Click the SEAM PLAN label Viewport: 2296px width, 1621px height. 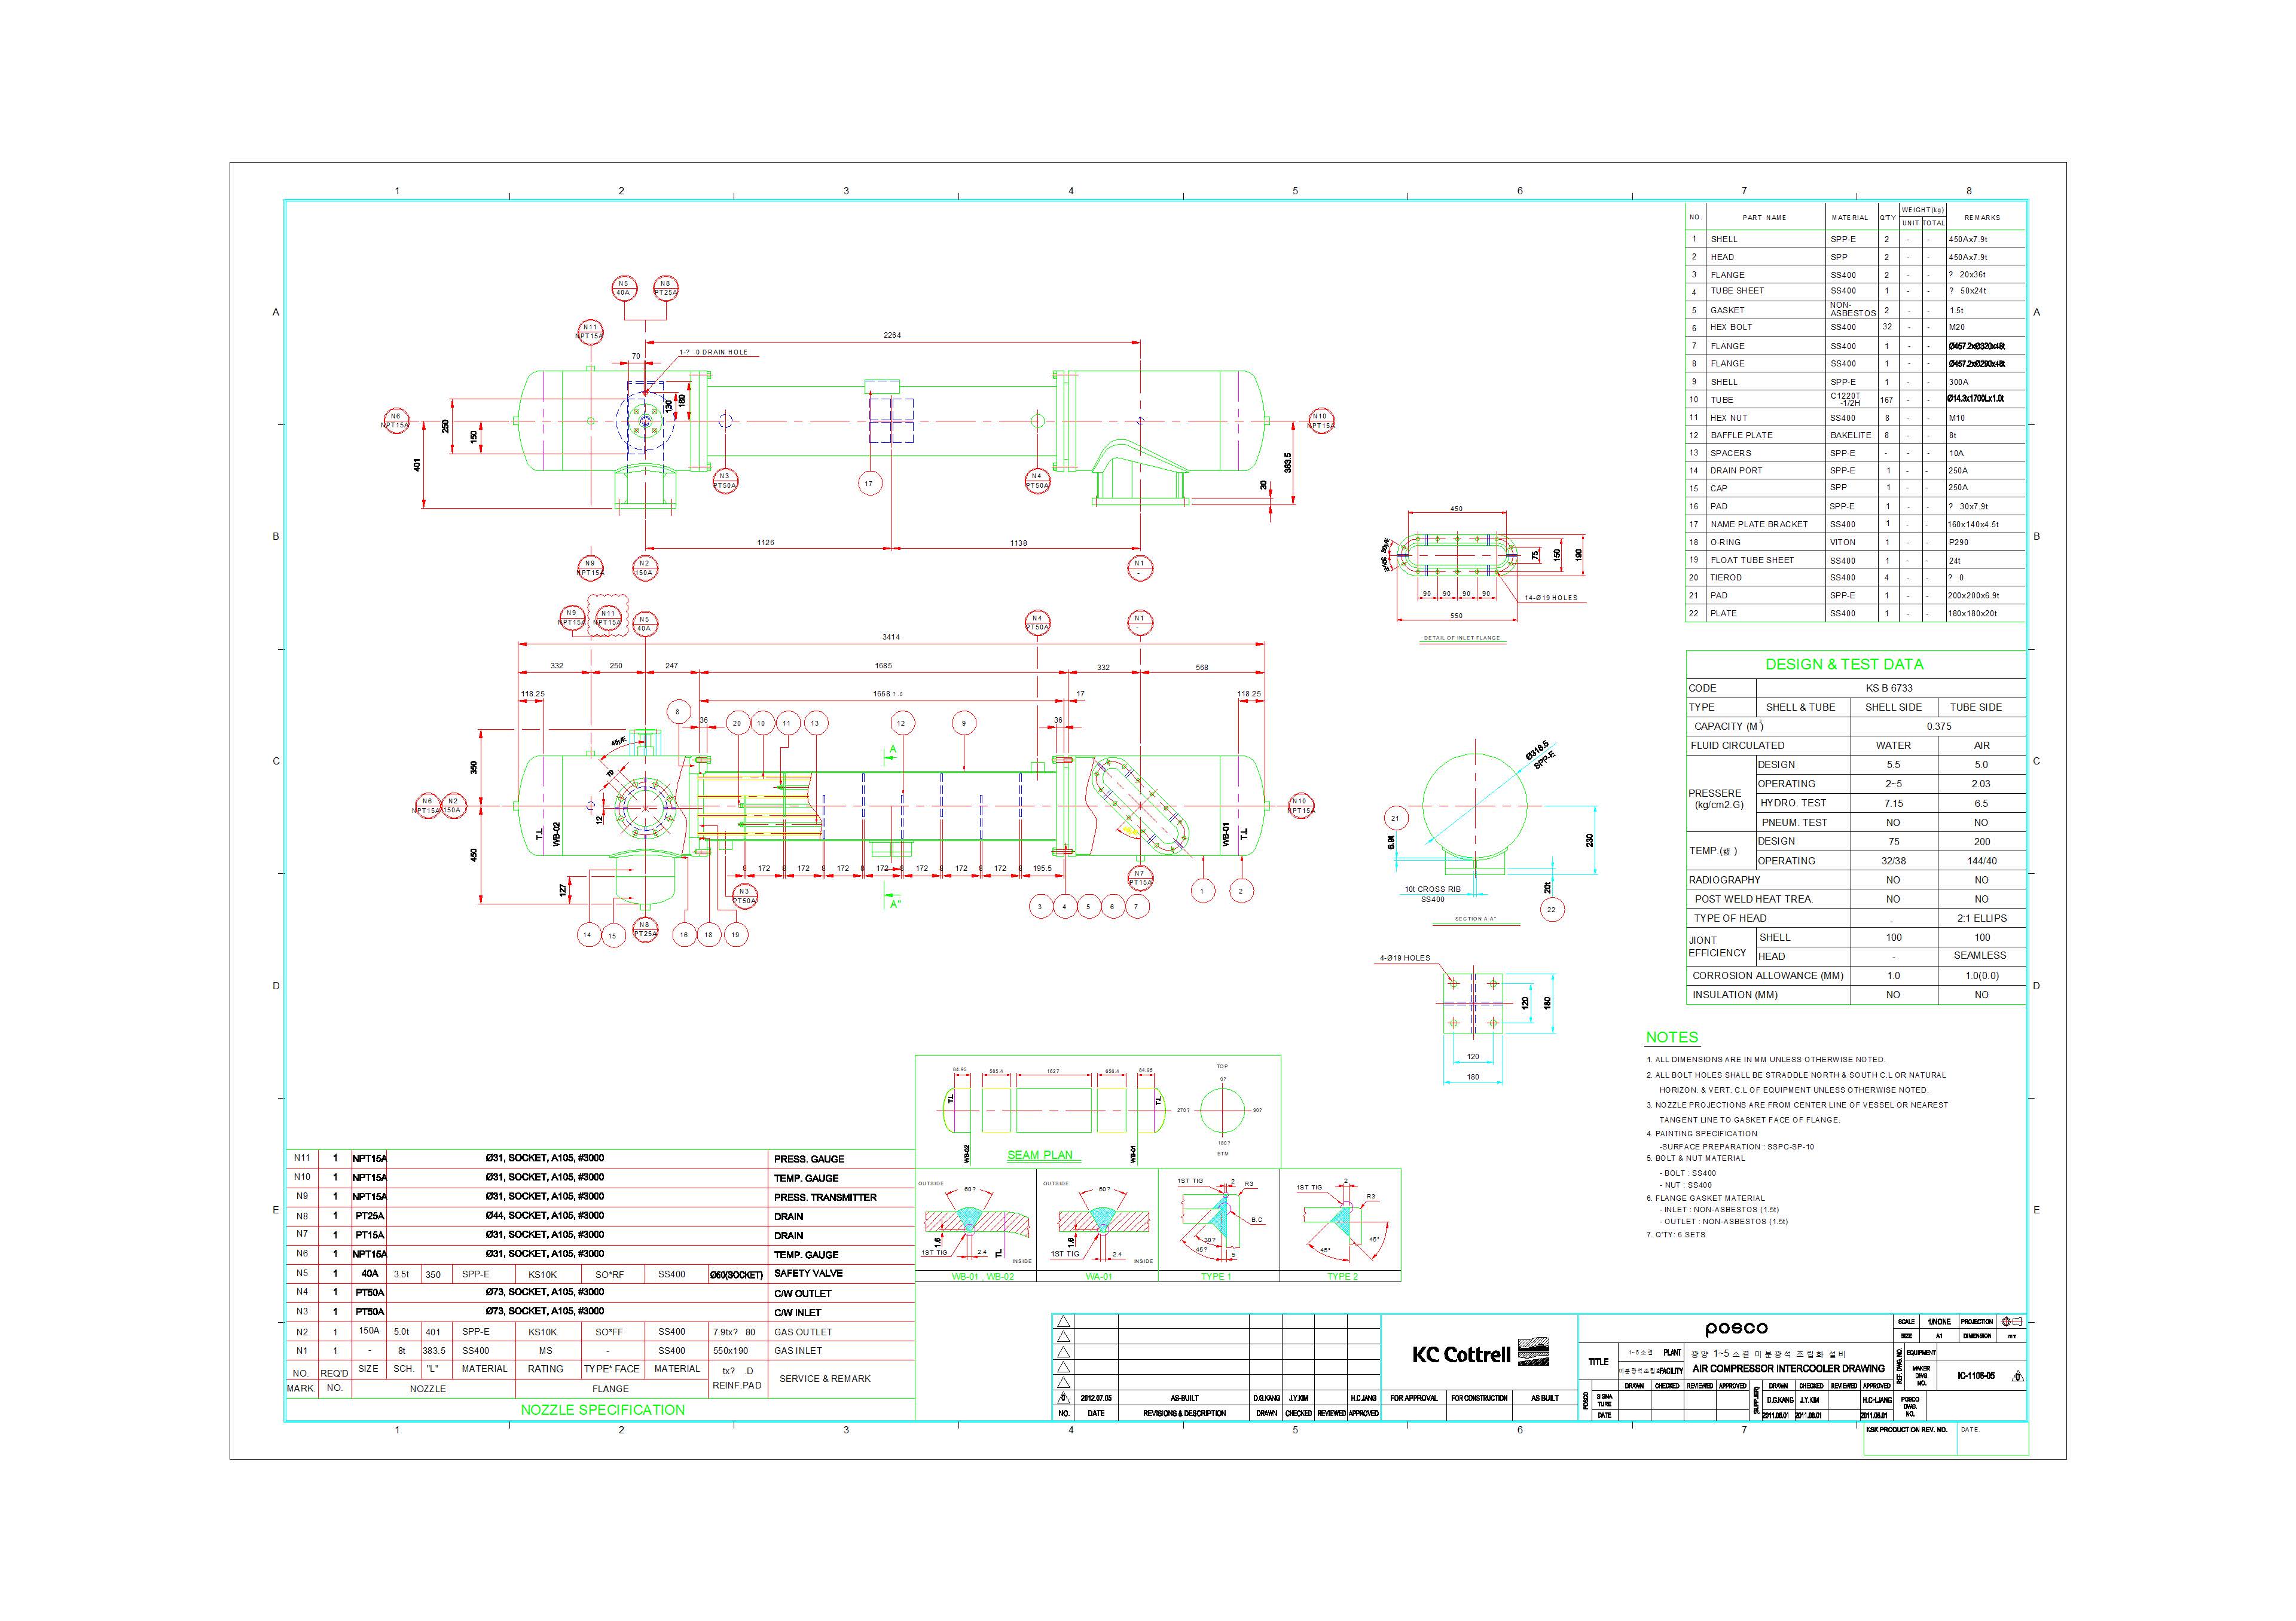coord(1040,1155)
